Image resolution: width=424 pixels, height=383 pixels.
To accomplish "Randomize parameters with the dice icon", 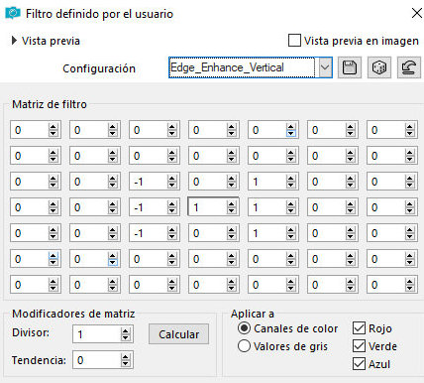I will 379,67.
